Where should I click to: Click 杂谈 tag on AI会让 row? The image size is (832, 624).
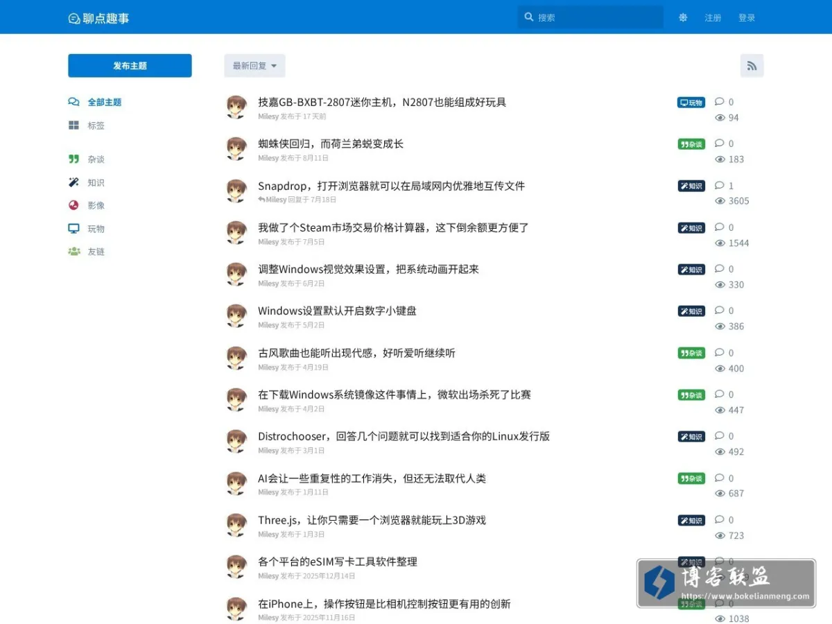pyautogui.click(x=691, y=478)
